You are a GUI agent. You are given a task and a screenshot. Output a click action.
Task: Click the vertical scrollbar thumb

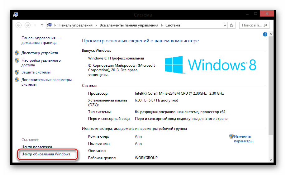click(271, 85)
